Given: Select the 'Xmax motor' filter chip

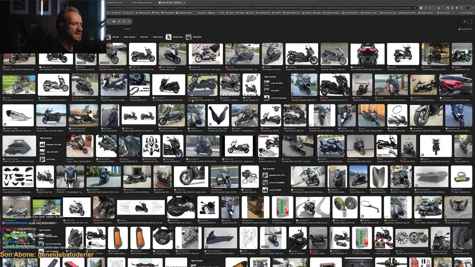Looking at the screenshot, I should coord(158,37).
